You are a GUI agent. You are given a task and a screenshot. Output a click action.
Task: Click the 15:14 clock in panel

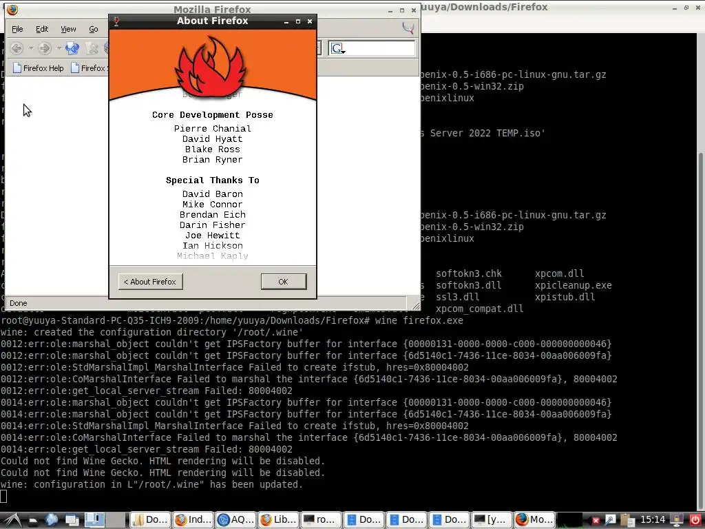[x=653, y=520]
